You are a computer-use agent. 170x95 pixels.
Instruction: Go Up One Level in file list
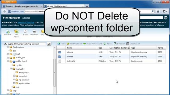[x=74, y=44]
